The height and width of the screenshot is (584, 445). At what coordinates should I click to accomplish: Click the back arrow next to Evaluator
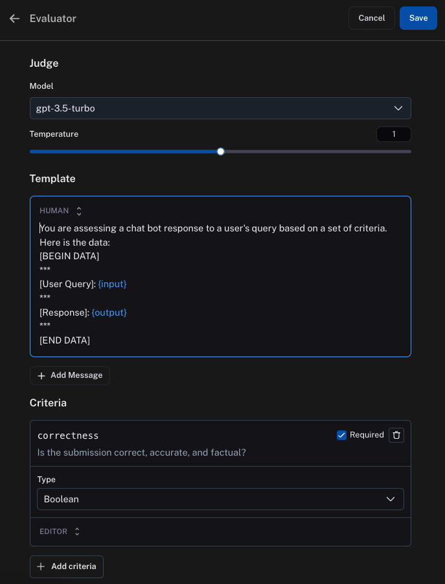[14, 18]
